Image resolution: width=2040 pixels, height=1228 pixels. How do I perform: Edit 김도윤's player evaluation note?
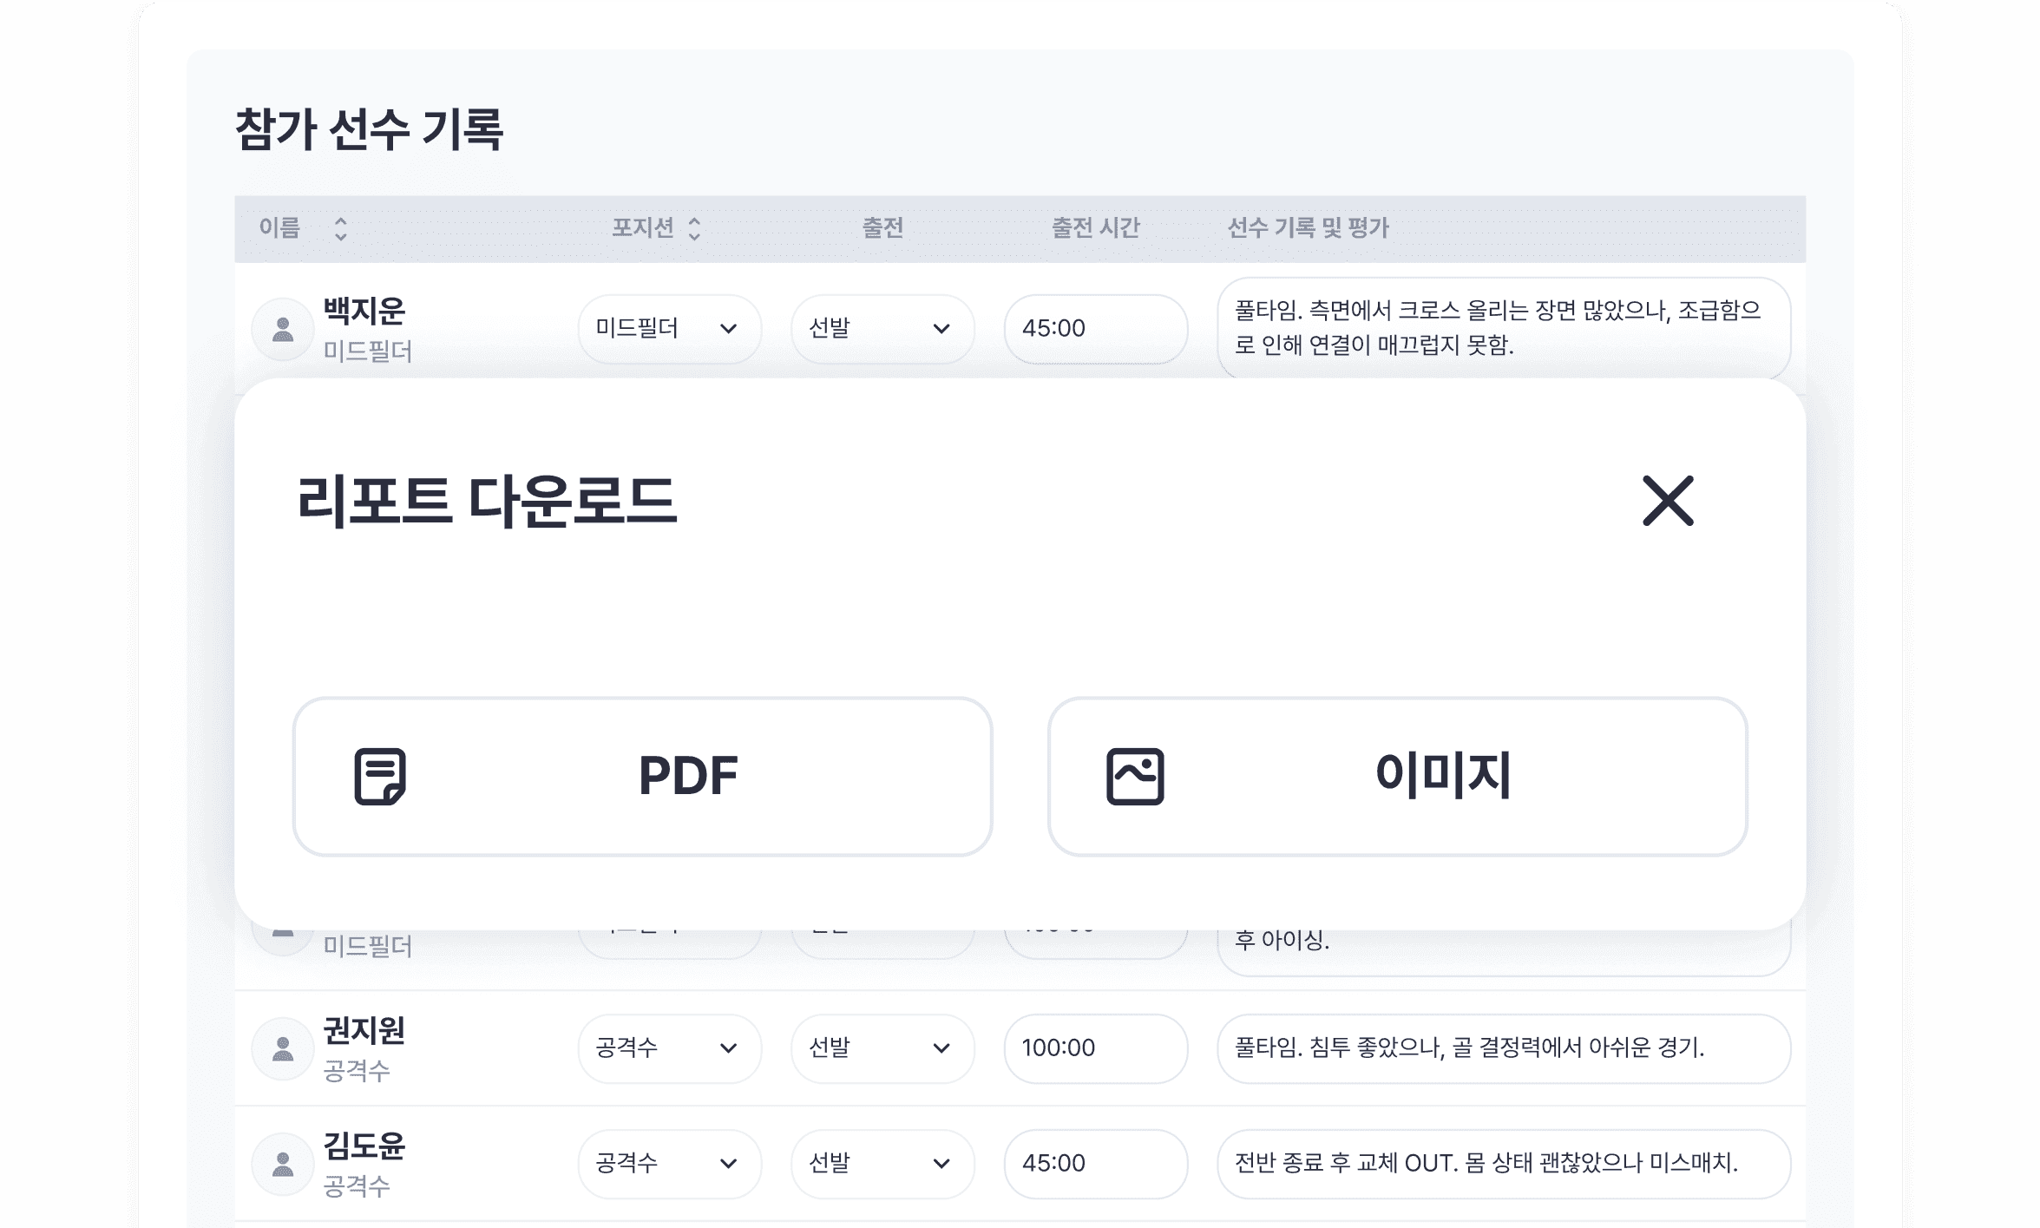[x=1503, y=1164]
